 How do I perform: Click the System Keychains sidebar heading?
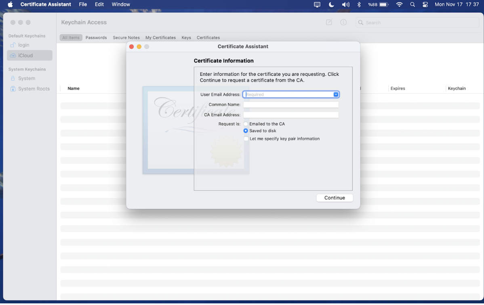(27, 69)
